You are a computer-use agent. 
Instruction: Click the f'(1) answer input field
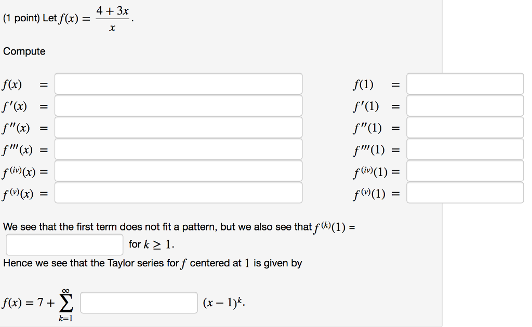(x=465, y=105)
